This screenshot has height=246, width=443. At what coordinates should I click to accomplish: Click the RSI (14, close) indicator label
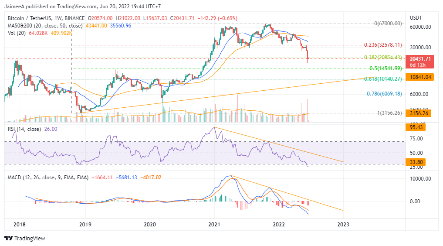(x=24, y=129)
